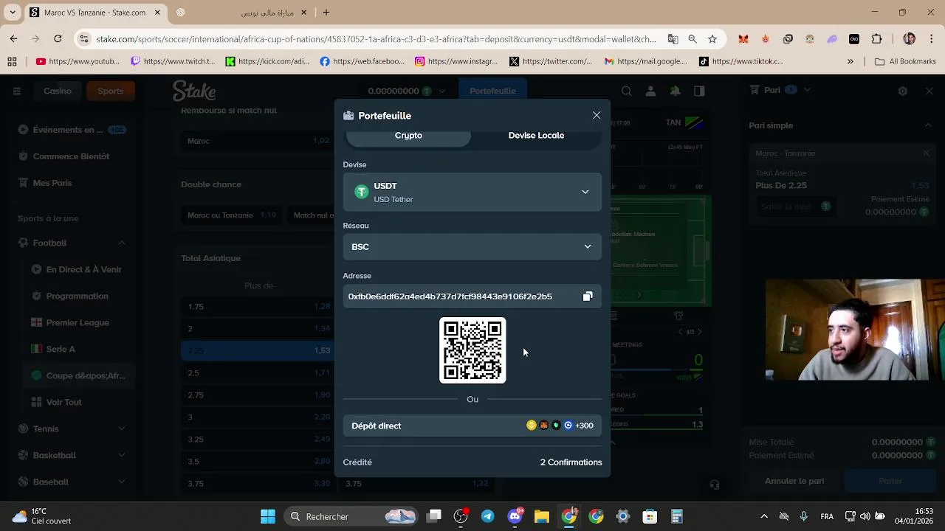The width and height of the screenshot is (945, 531).
Task: Open En Direct & À Venir
Action: click(x=77, y=269)
